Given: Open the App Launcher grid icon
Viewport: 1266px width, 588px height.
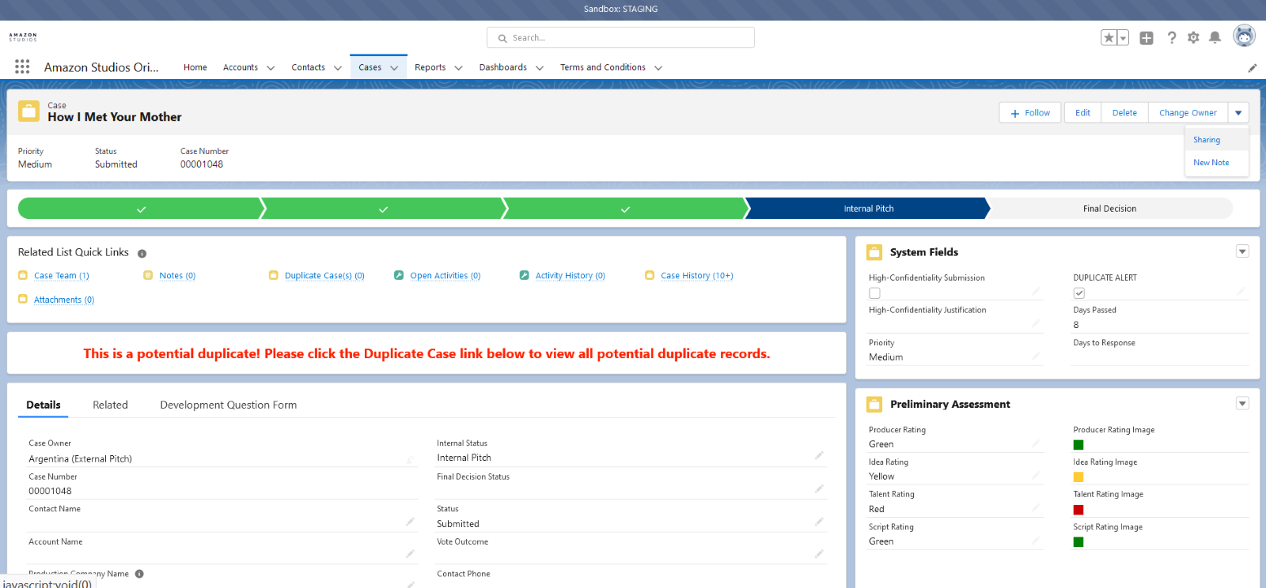Looking at the screenshot, I should pyautogui.click(x=22, y=67).
